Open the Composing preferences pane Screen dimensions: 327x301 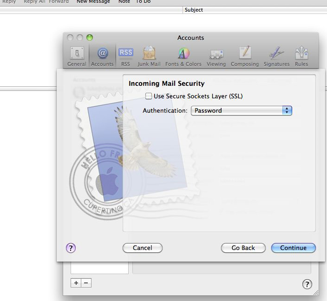click(245, 56)
